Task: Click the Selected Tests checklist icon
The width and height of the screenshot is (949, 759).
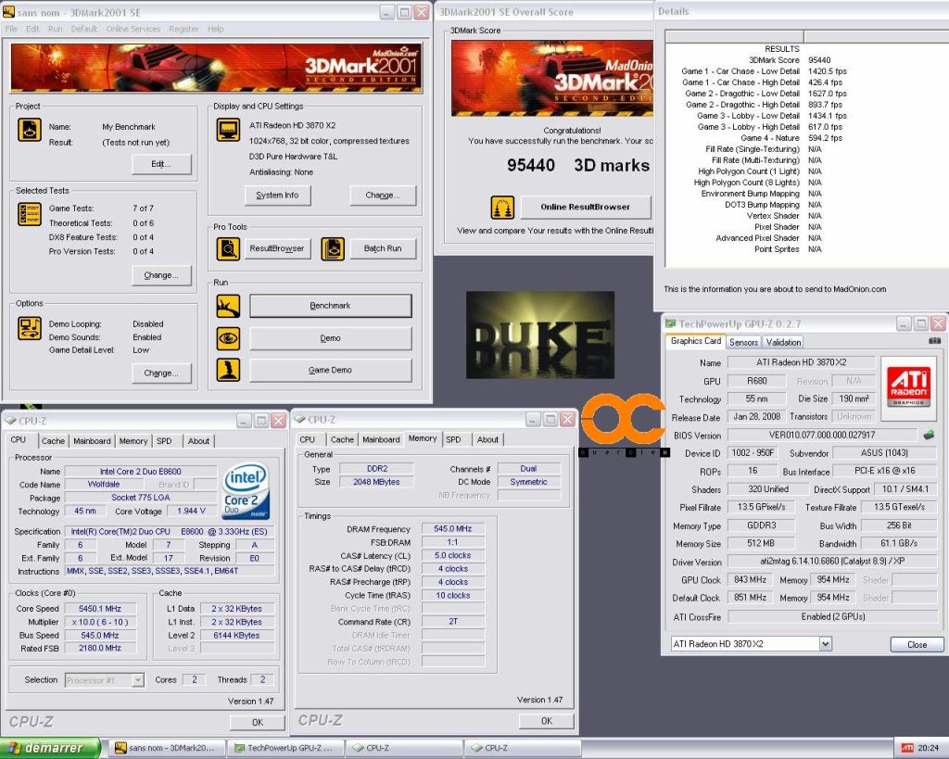Action: [x=29, y=214]
